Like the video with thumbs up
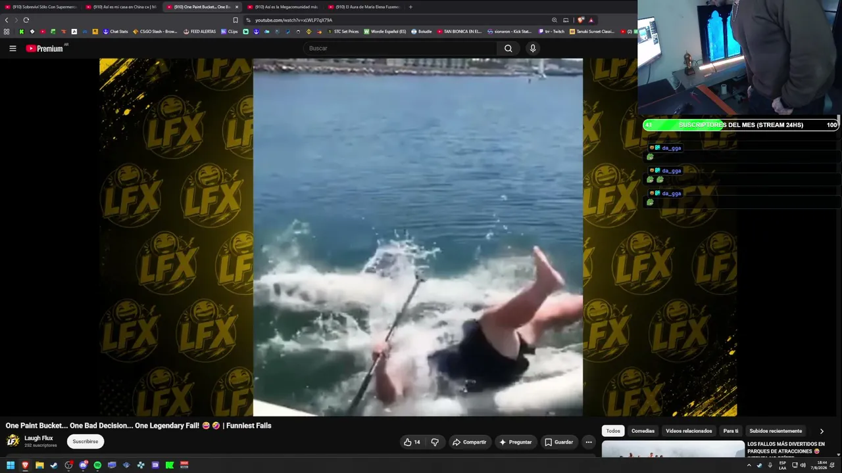 pyautogui.click(x=412, y=442)
